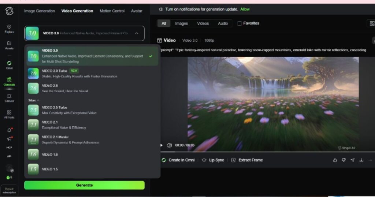Screen dimensions: 375x197
Task: Select VIDEO 2.5 Turbo model option
Action: pyautogui.click(x=92, y=110)
